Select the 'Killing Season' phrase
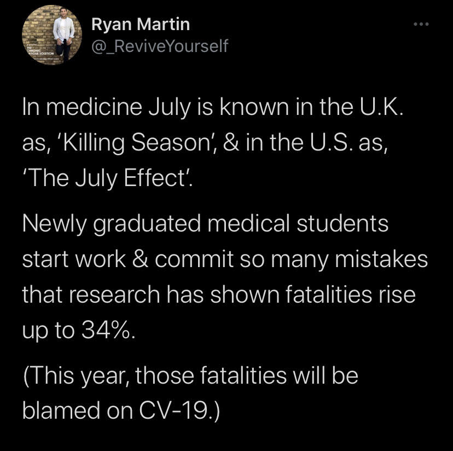The image size is (453, 451). click(x=137, y=143)
